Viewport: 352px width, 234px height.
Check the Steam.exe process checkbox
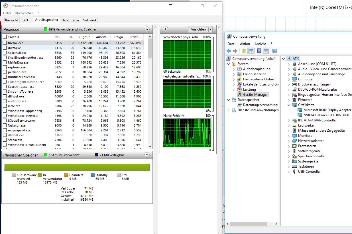(x=5, y=140)
